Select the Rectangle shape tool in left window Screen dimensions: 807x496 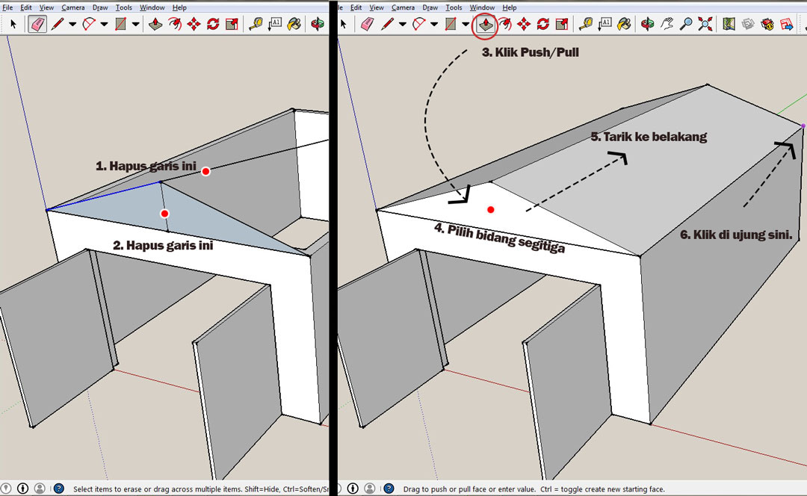pos(121,24)
